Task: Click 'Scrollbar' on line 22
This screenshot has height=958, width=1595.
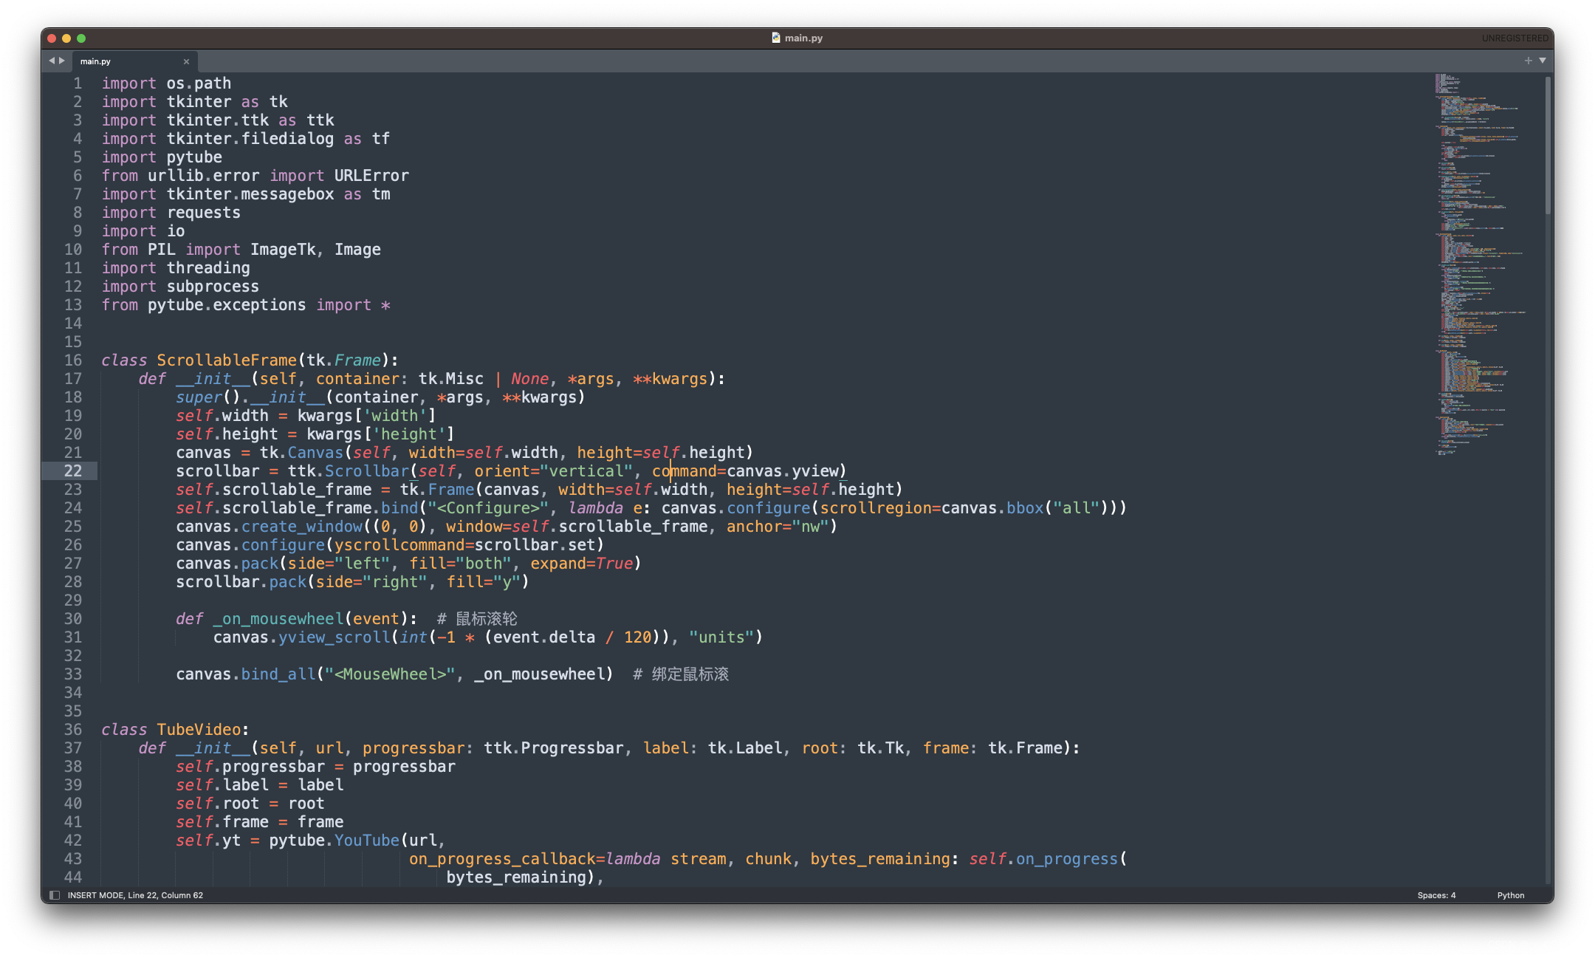Action: click(x=367, y=471)
